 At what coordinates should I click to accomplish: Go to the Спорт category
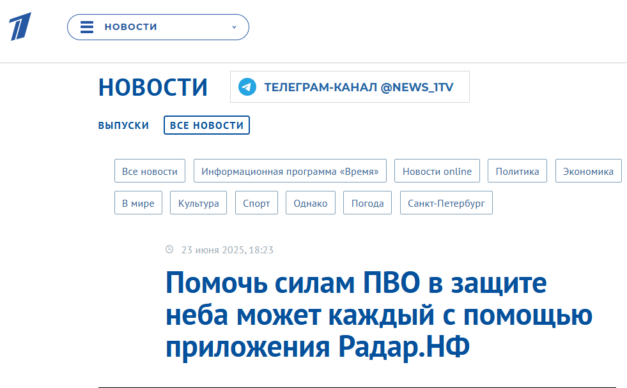pos(256,203)
